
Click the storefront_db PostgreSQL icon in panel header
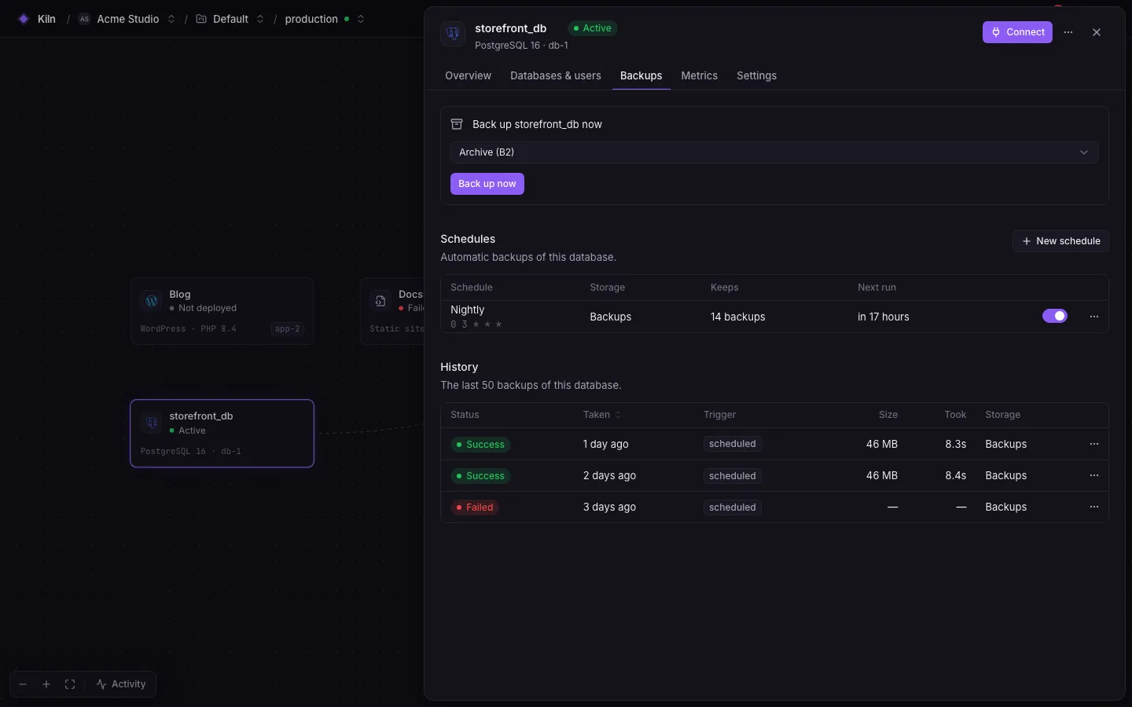[x=453, y=34]
